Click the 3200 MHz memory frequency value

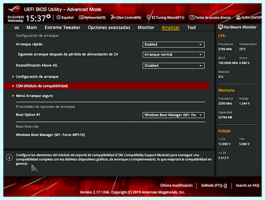(225, 104)
